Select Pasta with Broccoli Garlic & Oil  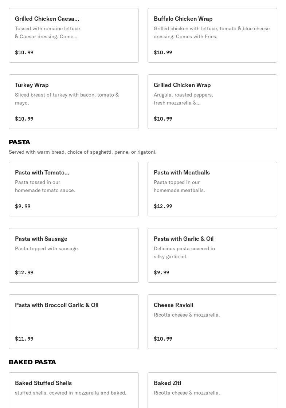click(x=74, y=322)
